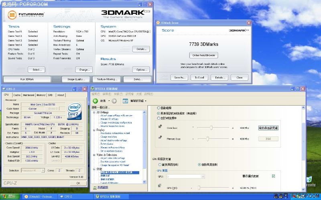Click Select... button under Tests
This screenshot has height=200, width=321.
37,70
